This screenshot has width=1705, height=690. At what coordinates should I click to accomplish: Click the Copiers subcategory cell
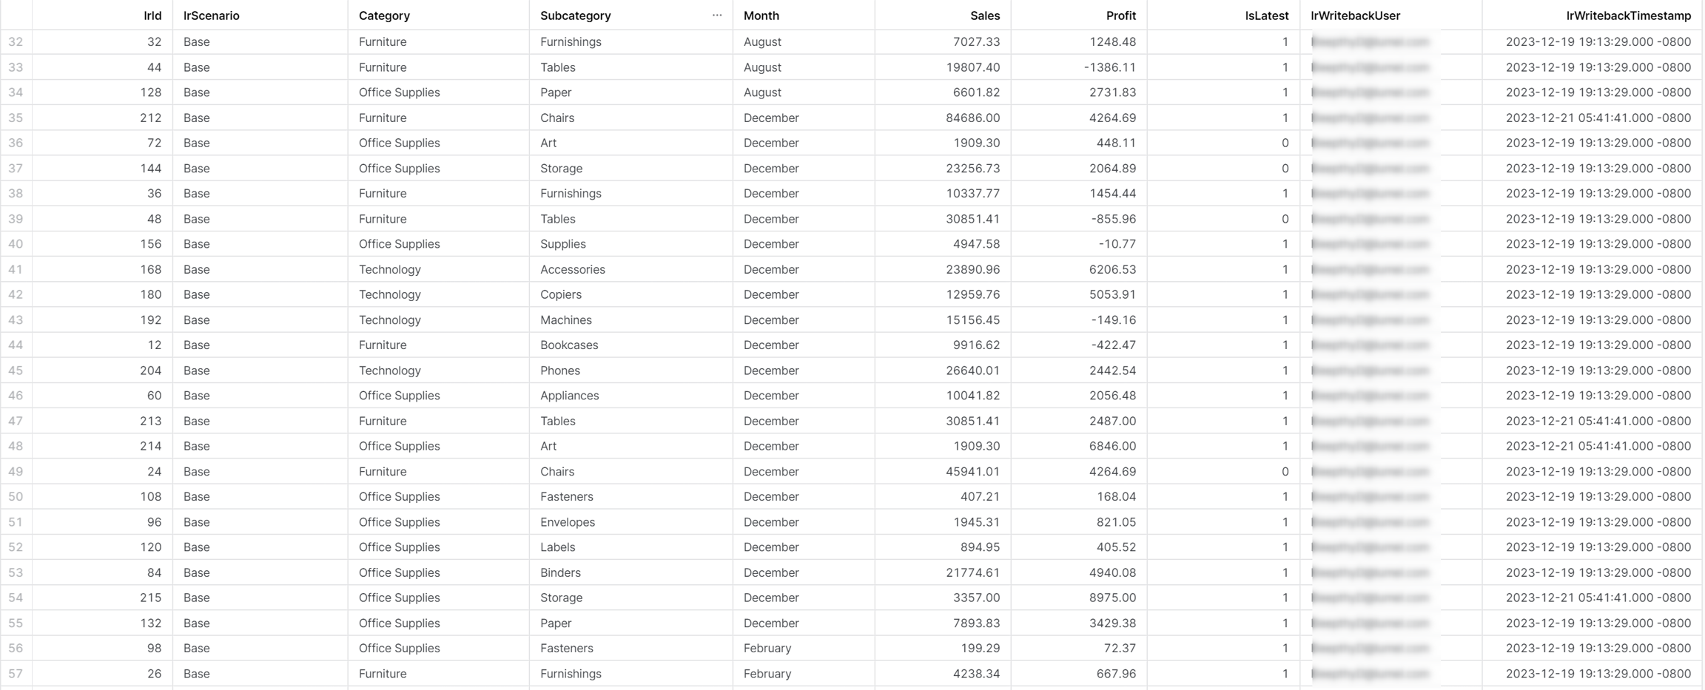561,294
